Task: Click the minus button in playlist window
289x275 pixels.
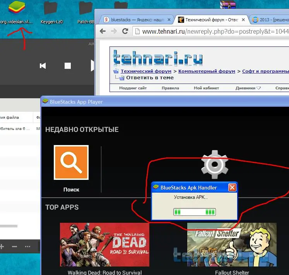Action: pyautogui.click(x=15, y=246)
